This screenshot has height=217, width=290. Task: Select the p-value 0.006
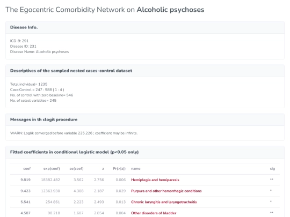(x=121, y=179)
